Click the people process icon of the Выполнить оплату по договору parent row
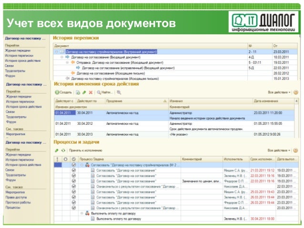 coord(88,213)
